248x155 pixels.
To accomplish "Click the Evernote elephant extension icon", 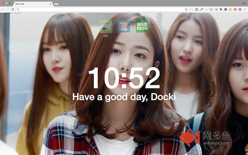I will [221, 9].
